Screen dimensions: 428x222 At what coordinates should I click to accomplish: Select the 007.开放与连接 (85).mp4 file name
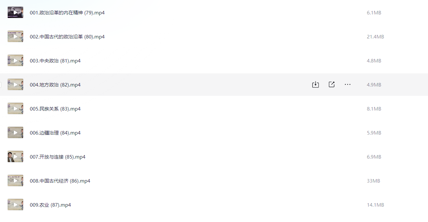(57, 157)
